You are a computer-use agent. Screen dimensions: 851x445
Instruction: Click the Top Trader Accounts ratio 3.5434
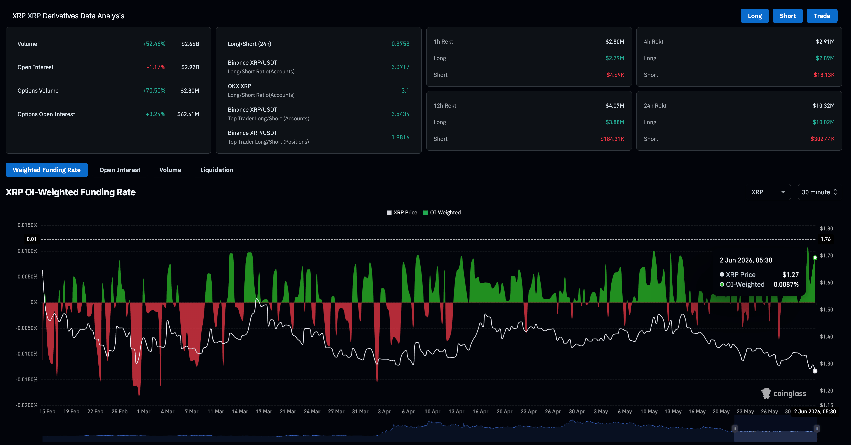400,114
